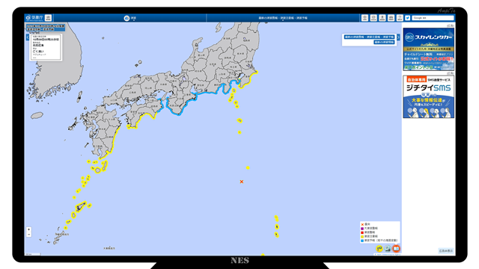Click the yellow signpost map icon
479x269 pixels.
coord(379,249)
